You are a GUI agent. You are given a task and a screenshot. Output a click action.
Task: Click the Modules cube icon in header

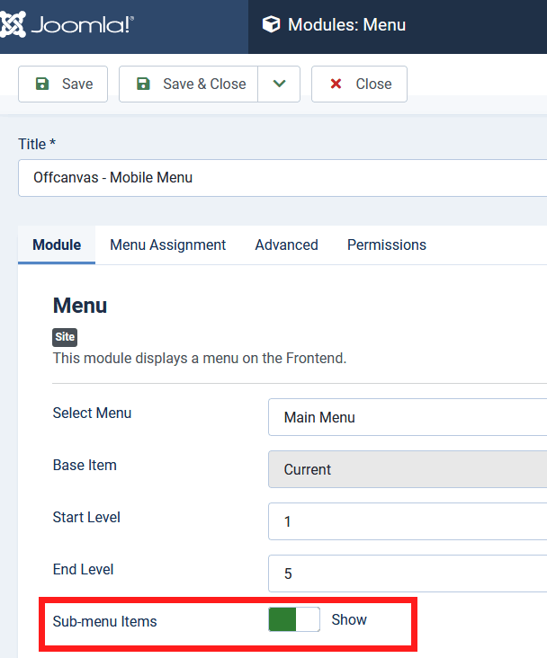(271, 25)
